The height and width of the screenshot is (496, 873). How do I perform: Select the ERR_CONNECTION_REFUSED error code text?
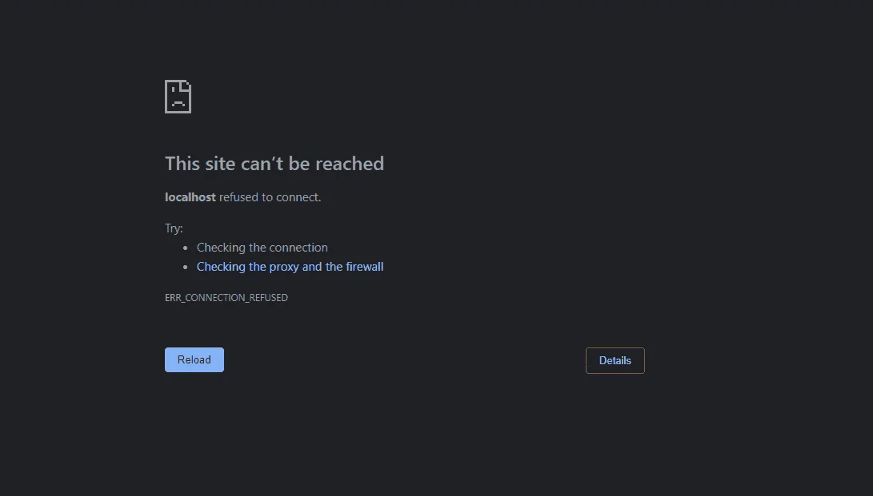[226, 298]
